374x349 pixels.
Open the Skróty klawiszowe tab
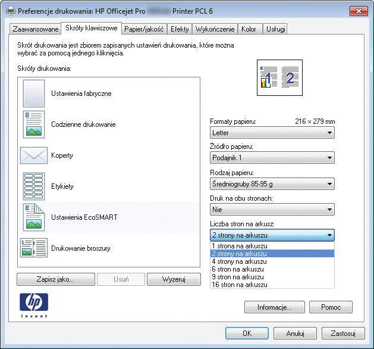[x=92, y=28]
